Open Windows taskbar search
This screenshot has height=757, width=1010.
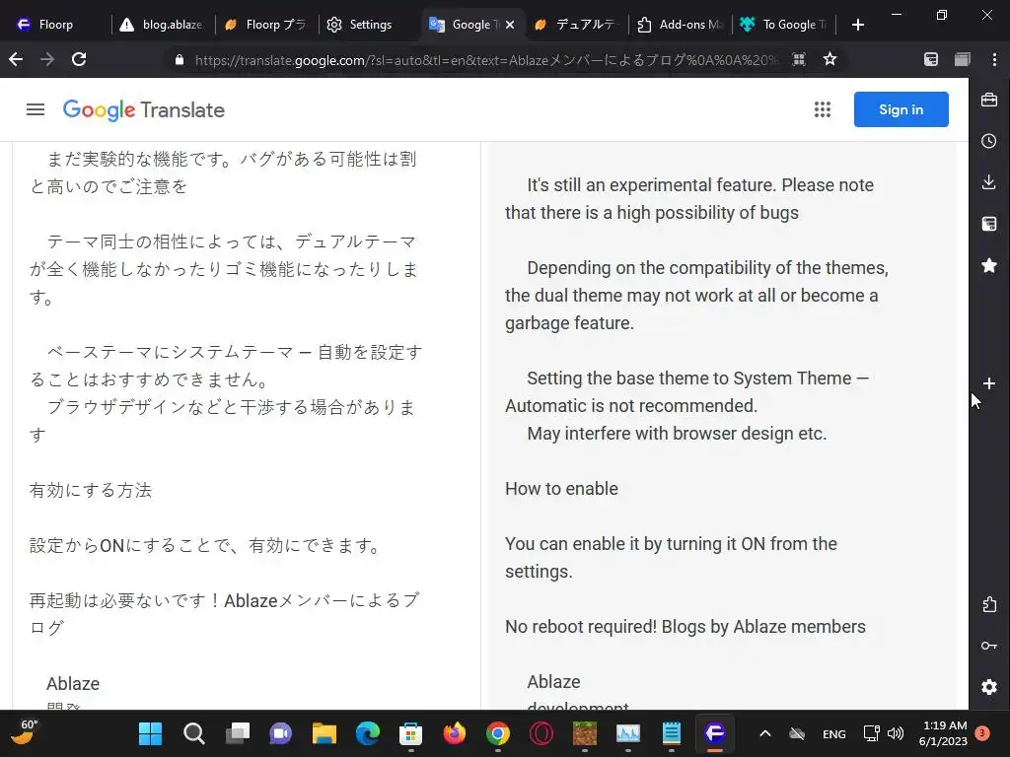[194, 733]
